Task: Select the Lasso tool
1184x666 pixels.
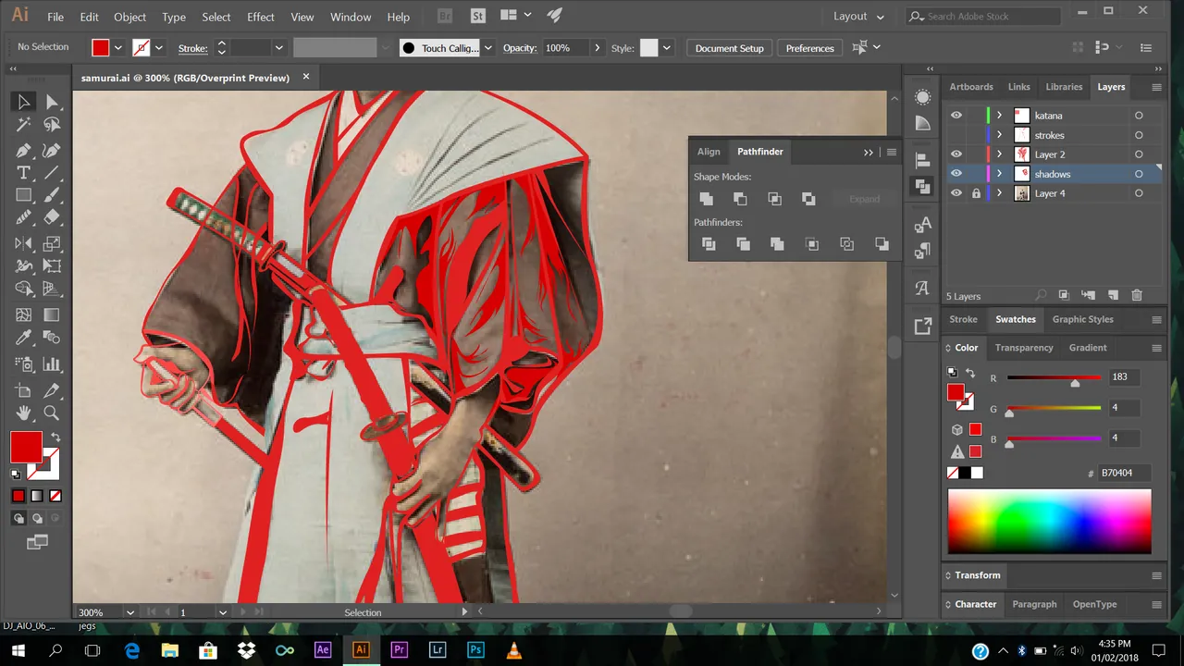Action: [x=52, y=125]
